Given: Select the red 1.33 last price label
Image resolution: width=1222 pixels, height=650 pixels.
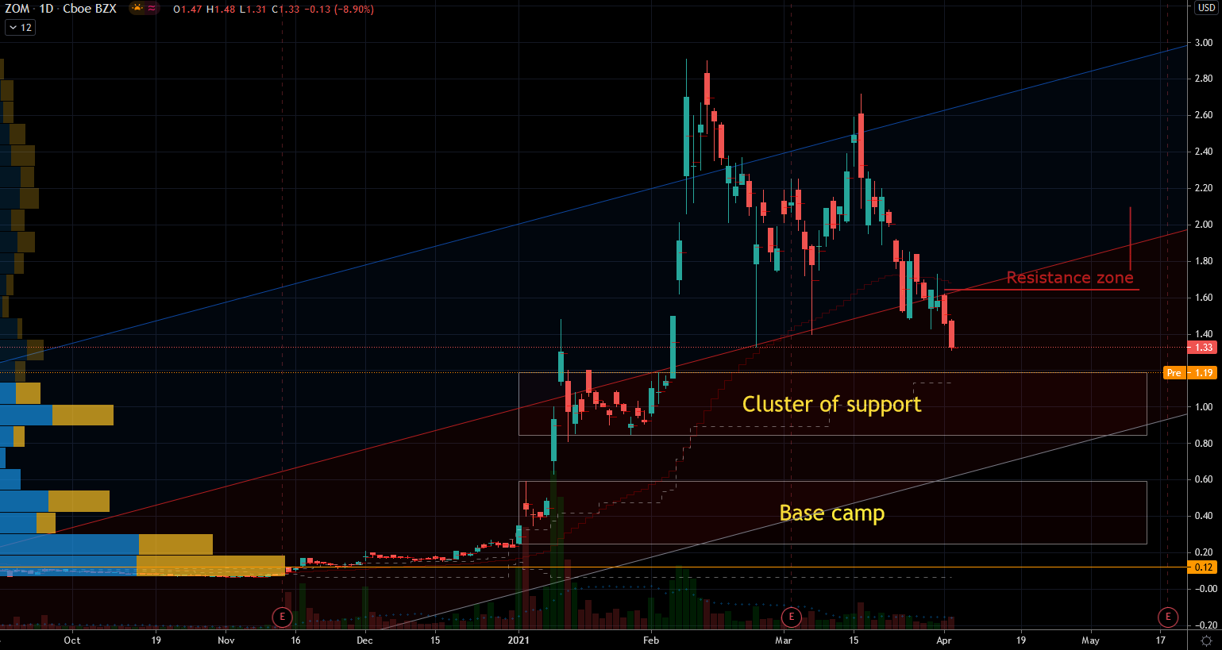Looking at the screenshot, I should pyautogui.click(x=1204, y=348).
